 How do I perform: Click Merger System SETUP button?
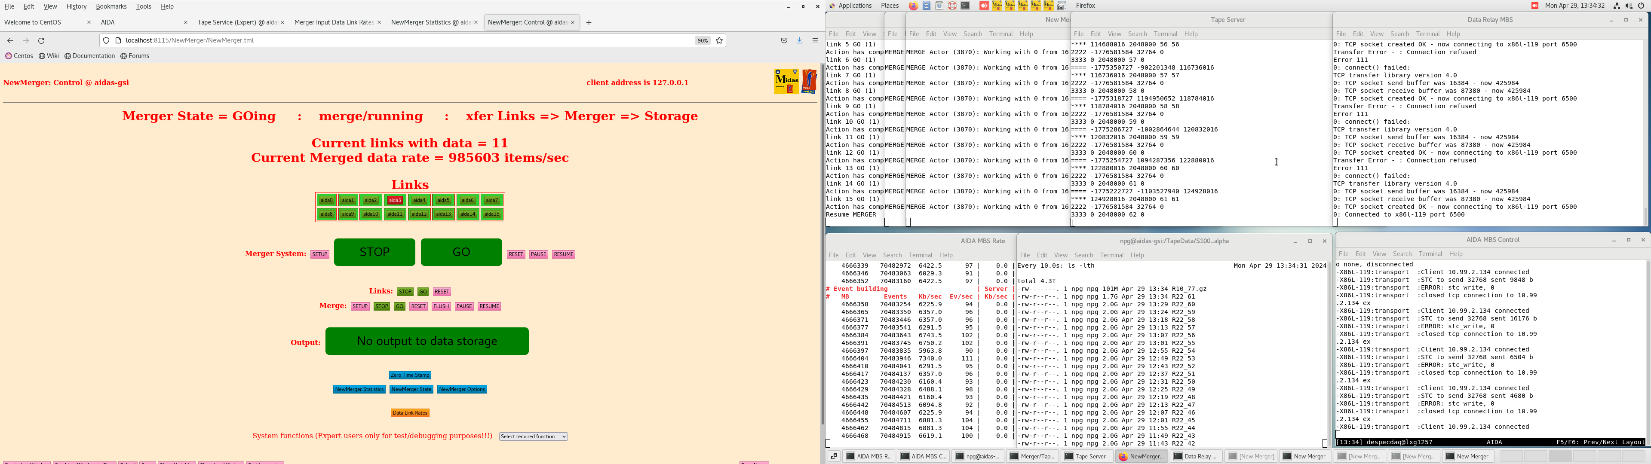(320, 254)
